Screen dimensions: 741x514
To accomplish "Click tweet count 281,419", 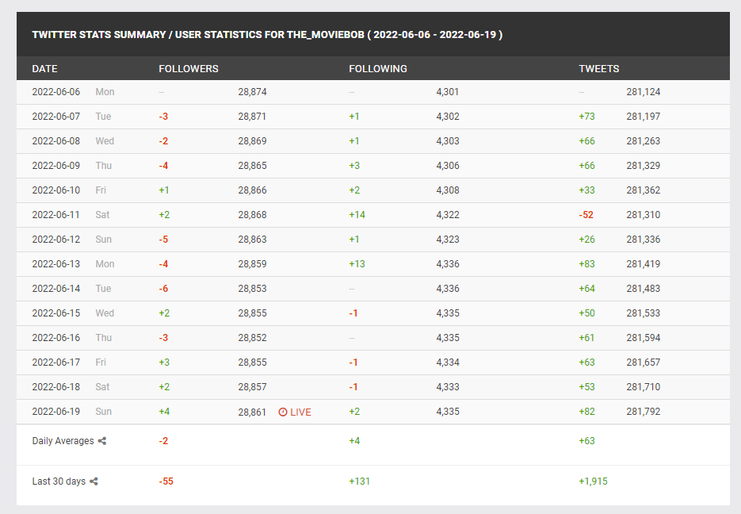I will click(644, 264).
